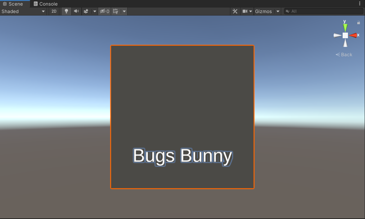Image resolution: width=365 pixels, height=219 pixels.
Task: Open scene camera settings arrow
Action: [251, 11]
